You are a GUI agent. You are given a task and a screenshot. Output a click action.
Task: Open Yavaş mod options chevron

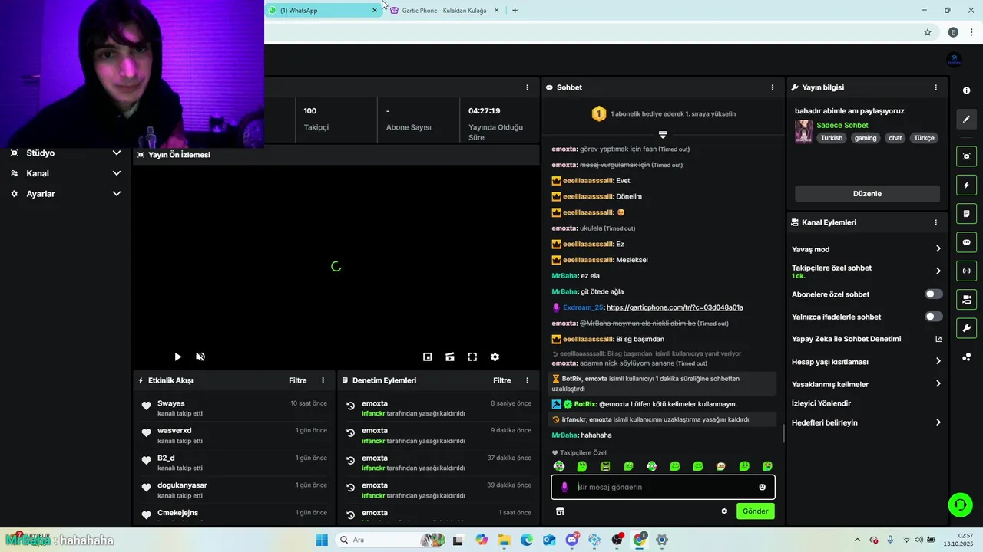tap(938, 248)
